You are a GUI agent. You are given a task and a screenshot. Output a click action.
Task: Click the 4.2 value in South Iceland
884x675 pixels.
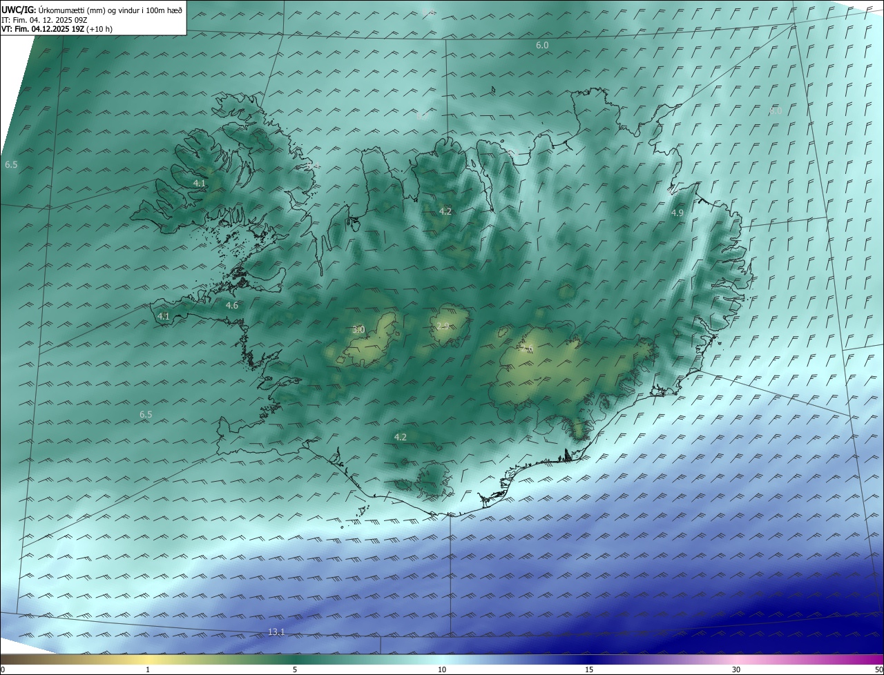pyautogui.click(x=401, y=437)
